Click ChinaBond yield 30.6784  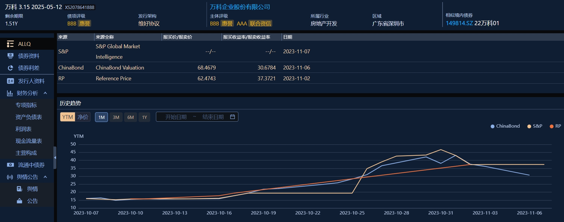[x=267, y=68]
